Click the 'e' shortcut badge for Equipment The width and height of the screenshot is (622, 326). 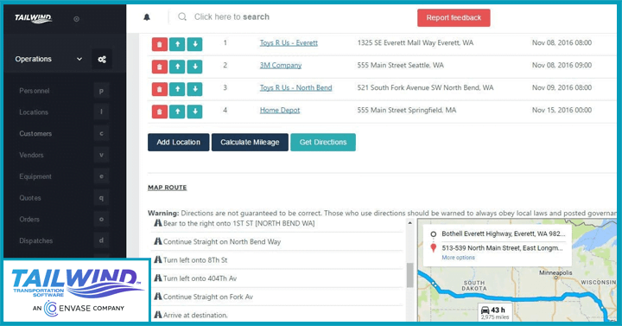(x=101, y=176)
